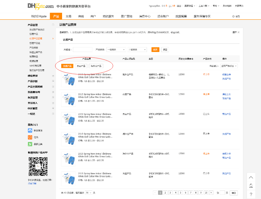Open the first-level category dropdown
261x199 pixels.
point(116,50)
